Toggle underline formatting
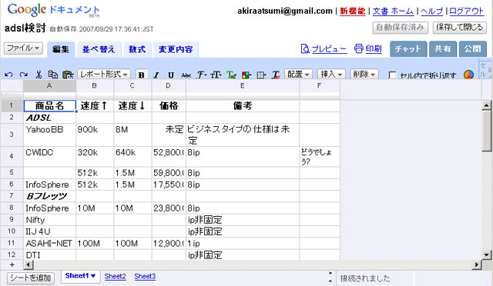Image resolution: width=493 pixels, height=286 pixels. [171, 75]
